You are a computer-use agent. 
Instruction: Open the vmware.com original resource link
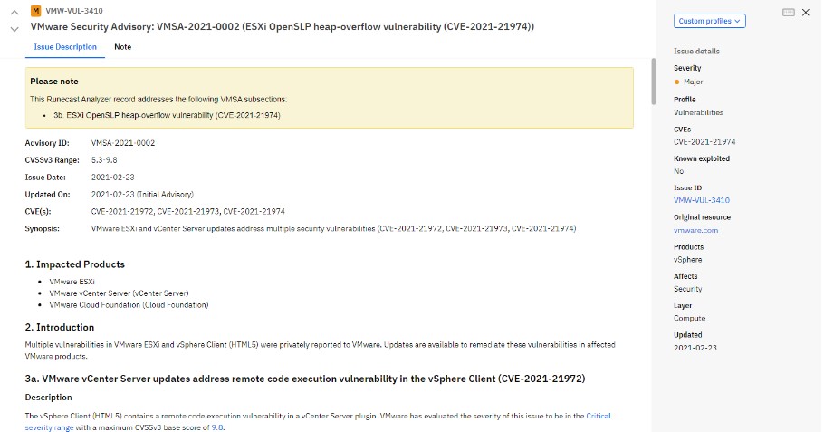coord(695,230)
